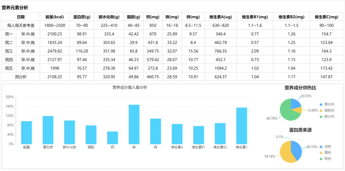Click the 1800~2500 reference value cell

(55, 25)
